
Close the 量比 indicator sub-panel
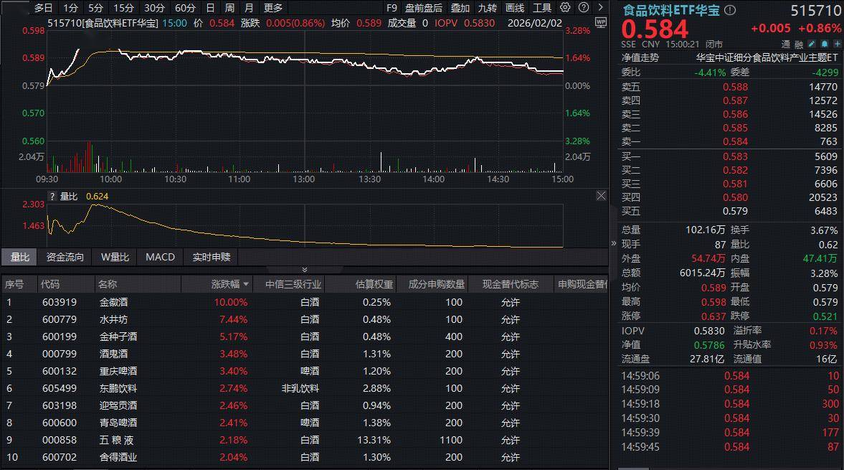[601, 196]
